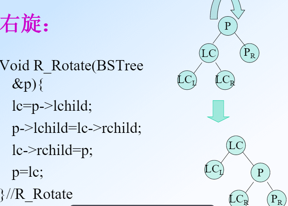Select the LC root node after rotation
This screenshot has height=206, width=288.
pos(236,146)
